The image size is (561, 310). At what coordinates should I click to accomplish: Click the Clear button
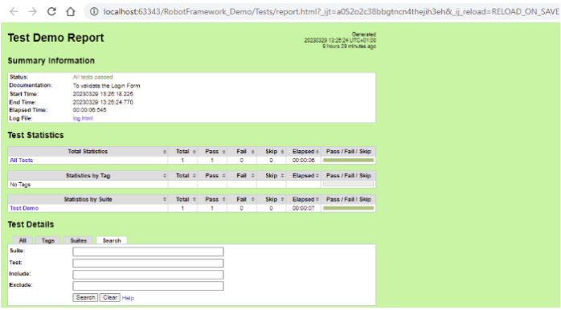[x=110, y=297]
